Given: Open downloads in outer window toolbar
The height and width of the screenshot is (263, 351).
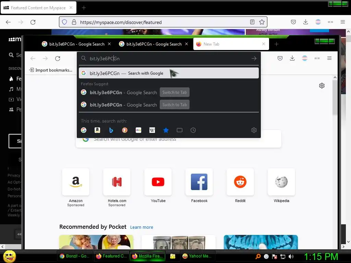Looking at the screenshot, I should pyautogui.click(x=305, y=22).
